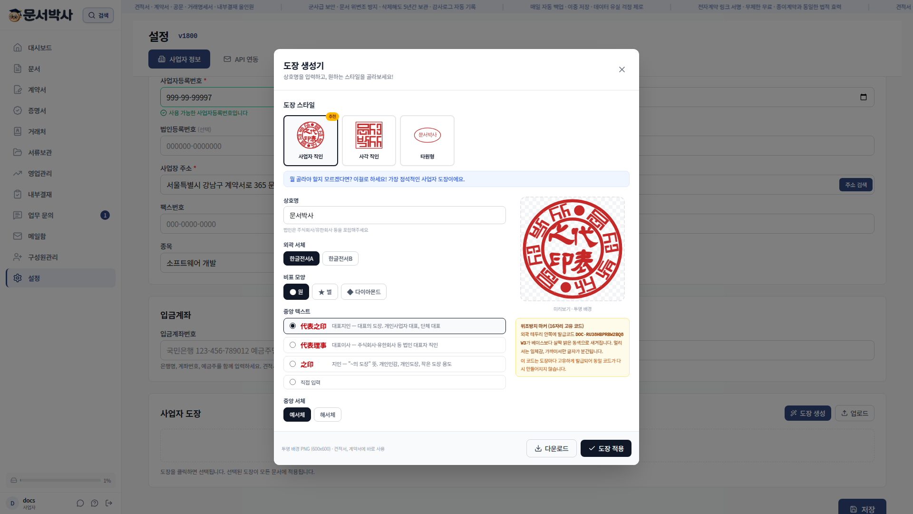Select the 之印 center text radio
The height and width of the screenshot is (514, 913).
point(292,364)
